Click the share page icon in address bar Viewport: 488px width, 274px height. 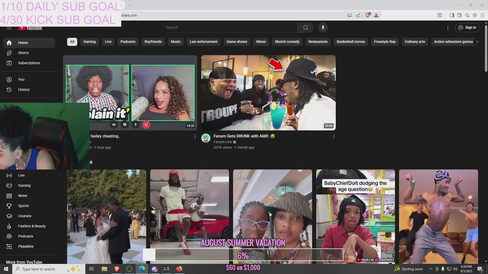pos(358,15)
